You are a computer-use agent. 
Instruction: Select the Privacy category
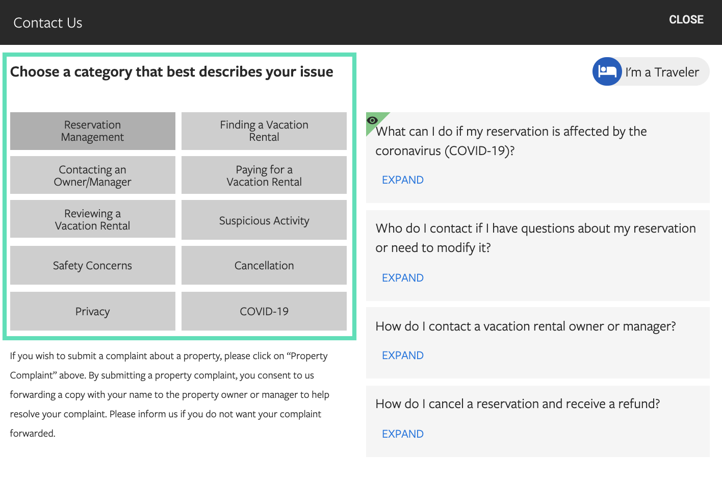93,311
